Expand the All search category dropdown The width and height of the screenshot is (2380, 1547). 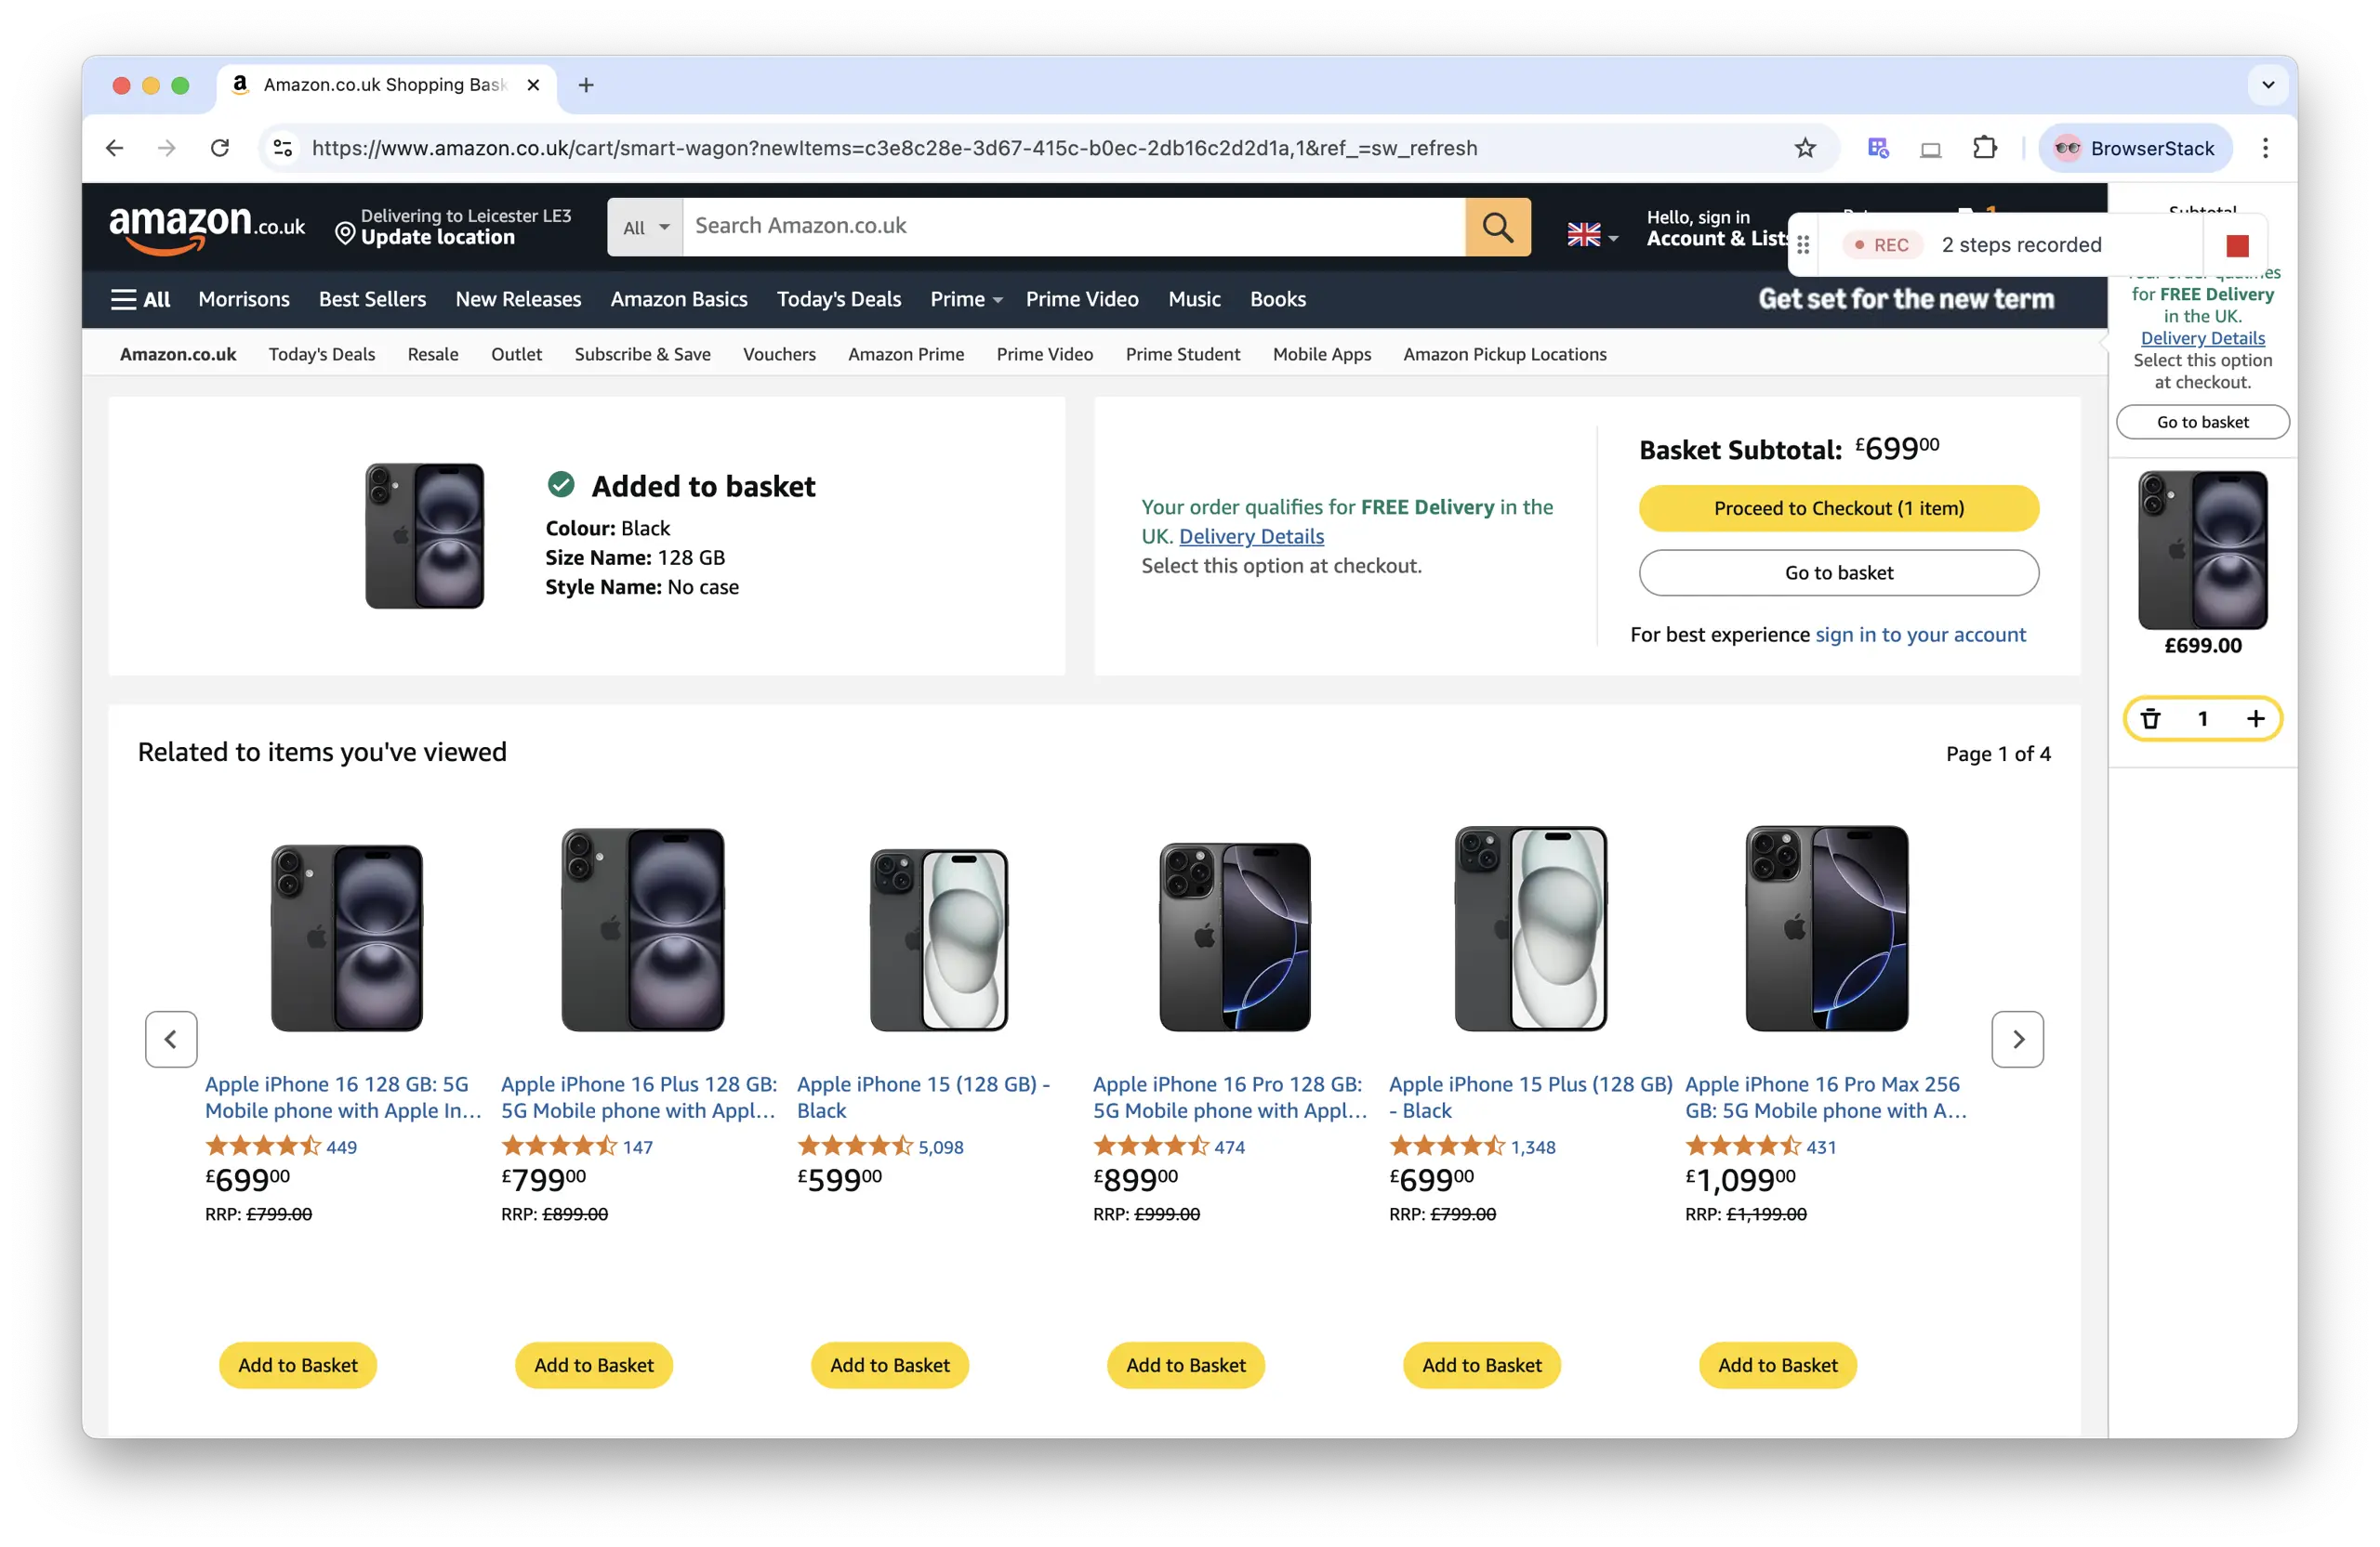645,228
